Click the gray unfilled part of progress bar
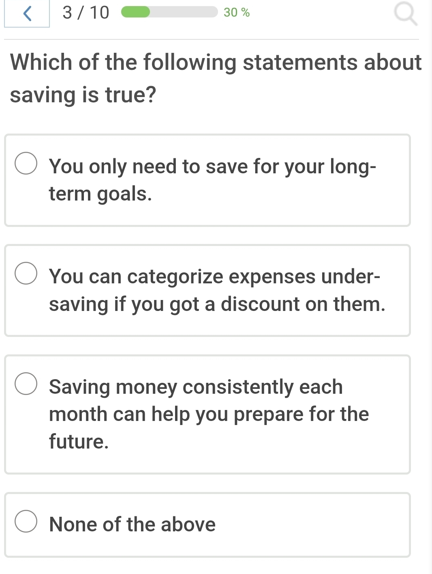Screen dimensions: 432x574 (184, 12)
